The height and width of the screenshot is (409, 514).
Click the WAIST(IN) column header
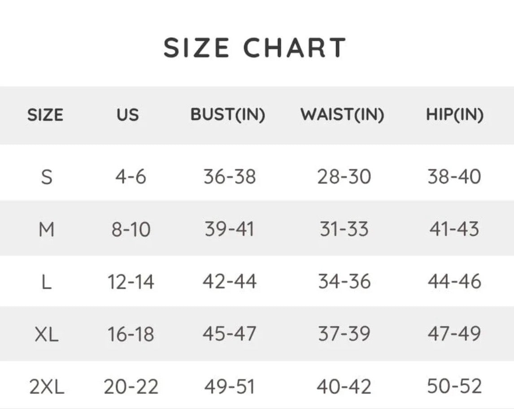pyautogui.click(x=342, y=115)
